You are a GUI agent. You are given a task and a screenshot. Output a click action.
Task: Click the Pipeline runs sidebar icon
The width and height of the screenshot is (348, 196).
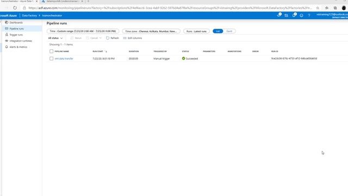7,28
